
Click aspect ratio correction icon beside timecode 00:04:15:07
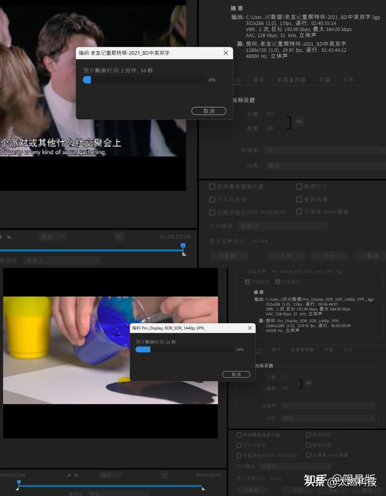click(165, 475)
